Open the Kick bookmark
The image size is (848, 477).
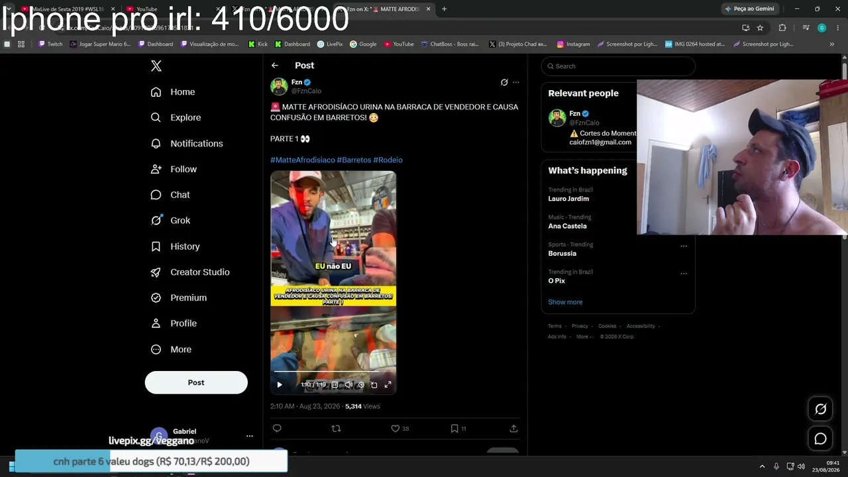(258, 44)
